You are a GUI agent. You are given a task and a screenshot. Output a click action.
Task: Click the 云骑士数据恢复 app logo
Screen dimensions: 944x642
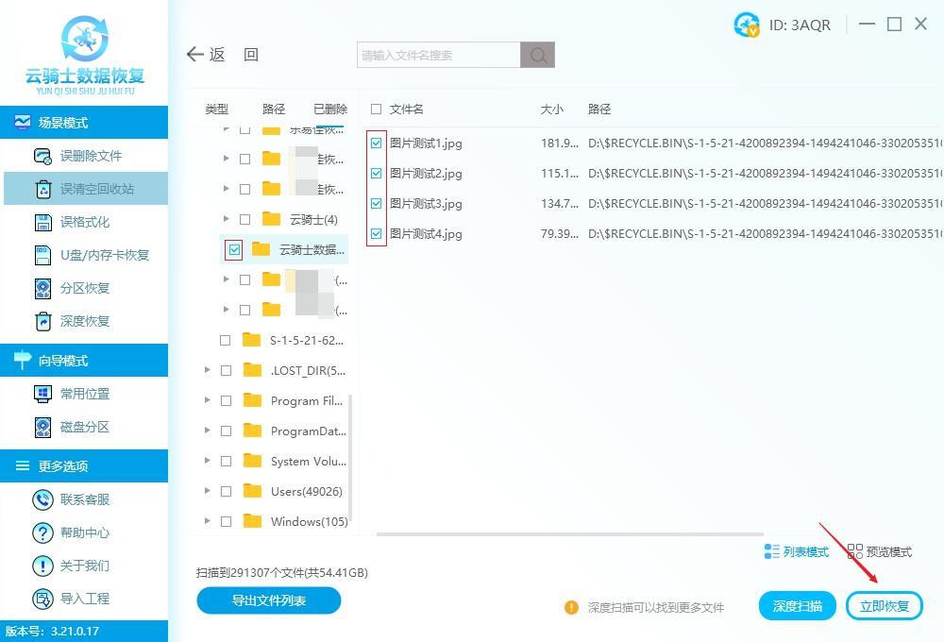pyautogui.click(x=85, y=55)
